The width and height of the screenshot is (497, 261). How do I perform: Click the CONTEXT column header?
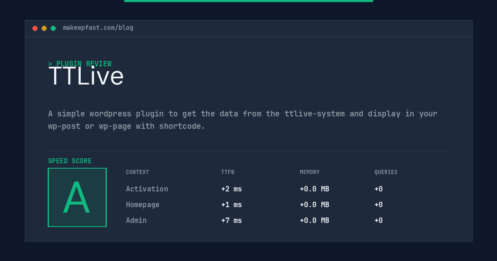138,172
